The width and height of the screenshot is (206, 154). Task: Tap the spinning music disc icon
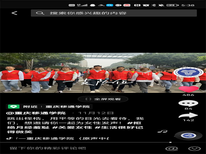tap(188, 135)
